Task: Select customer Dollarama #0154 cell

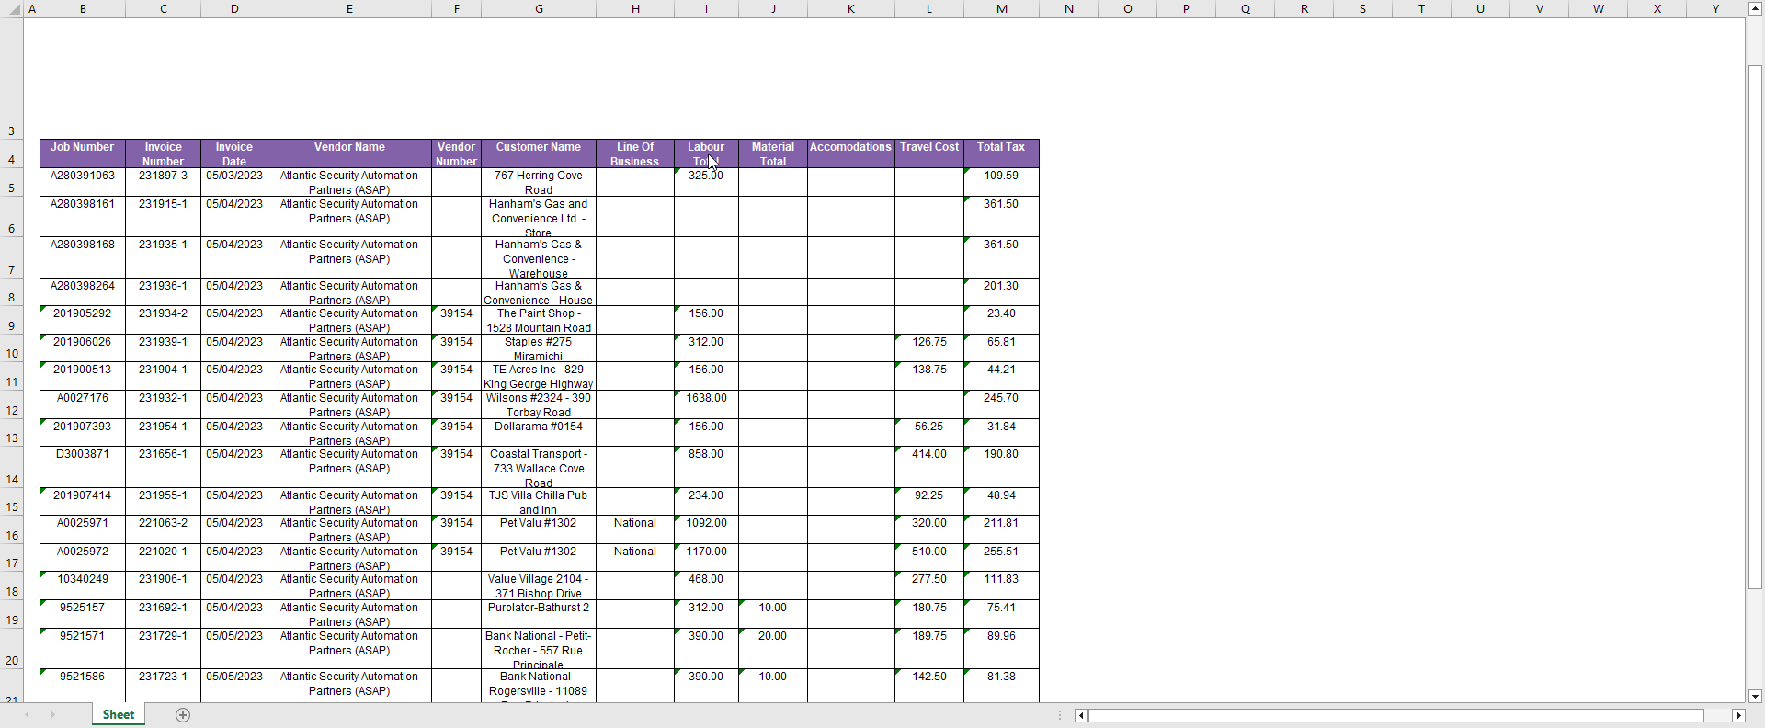Action: [x=539, y=433]
